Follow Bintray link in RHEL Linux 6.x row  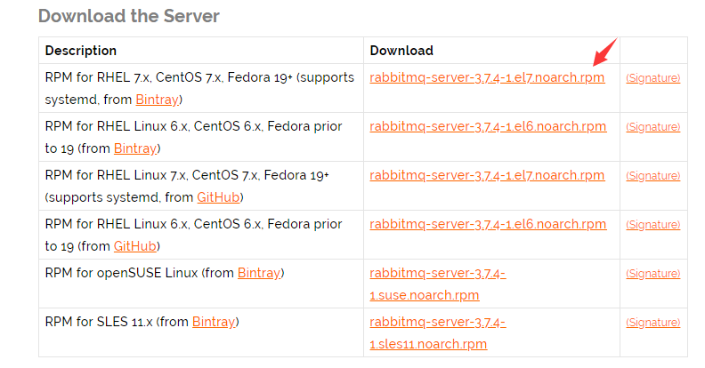(x=135, y=148)
